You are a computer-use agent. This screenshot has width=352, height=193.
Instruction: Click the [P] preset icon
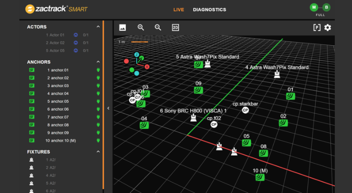point(317,28)
